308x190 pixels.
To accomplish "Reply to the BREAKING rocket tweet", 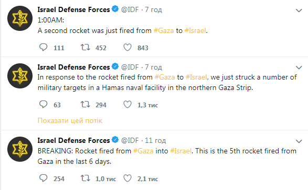I will 43,178.
